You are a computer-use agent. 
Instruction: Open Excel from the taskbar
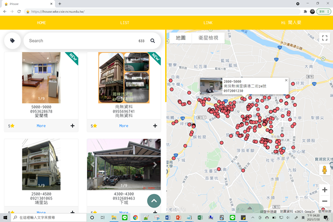click(200, 217)
